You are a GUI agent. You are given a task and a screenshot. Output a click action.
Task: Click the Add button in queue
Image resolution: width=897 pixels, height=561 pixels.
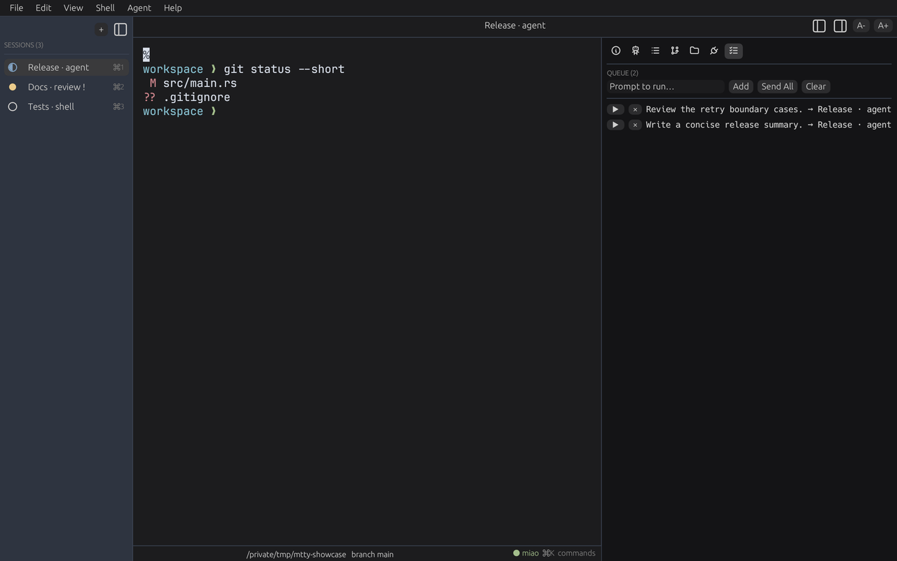pos(741,86)
